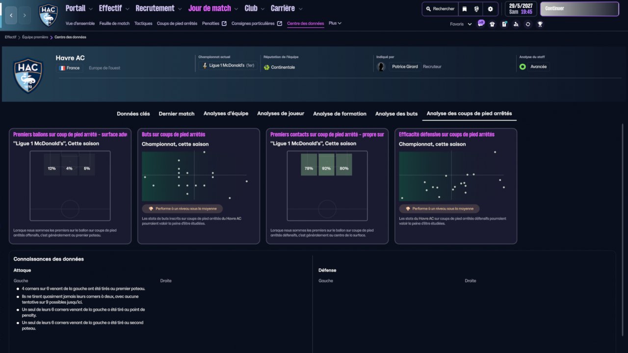Click the bookmark icon beside Rechercher
Screen dimensions: 628x353
point(464,9)
